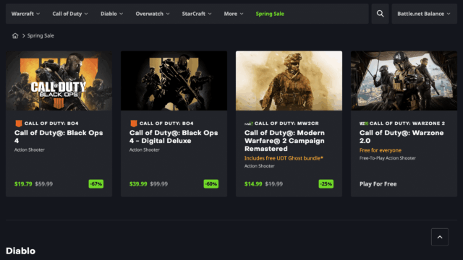Screen dimensions: 463x260
Task: Click the orange BO4 icon on Black Ops 4 card
Action: click(x=19, y=123)
